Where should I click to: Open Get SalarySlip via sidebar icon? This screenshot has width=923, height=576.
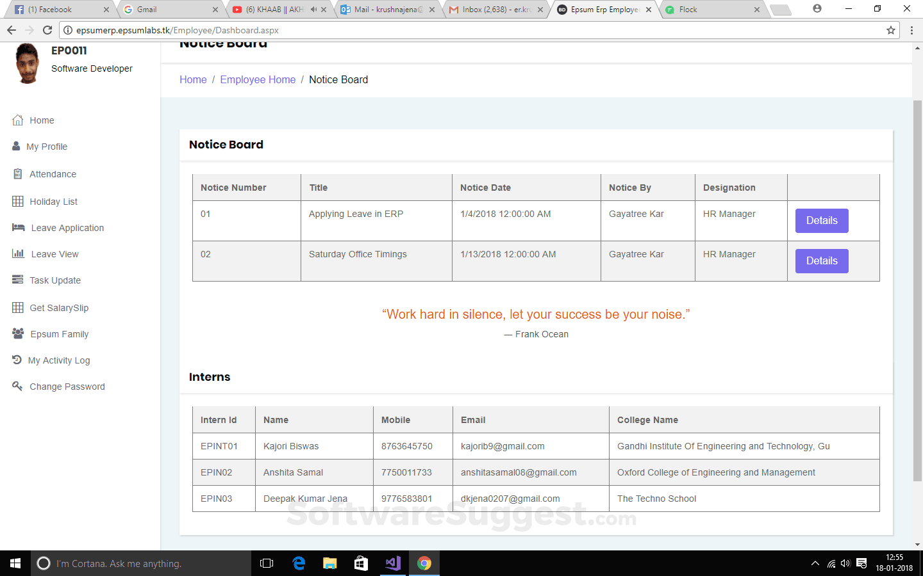(x=60, y=307)
